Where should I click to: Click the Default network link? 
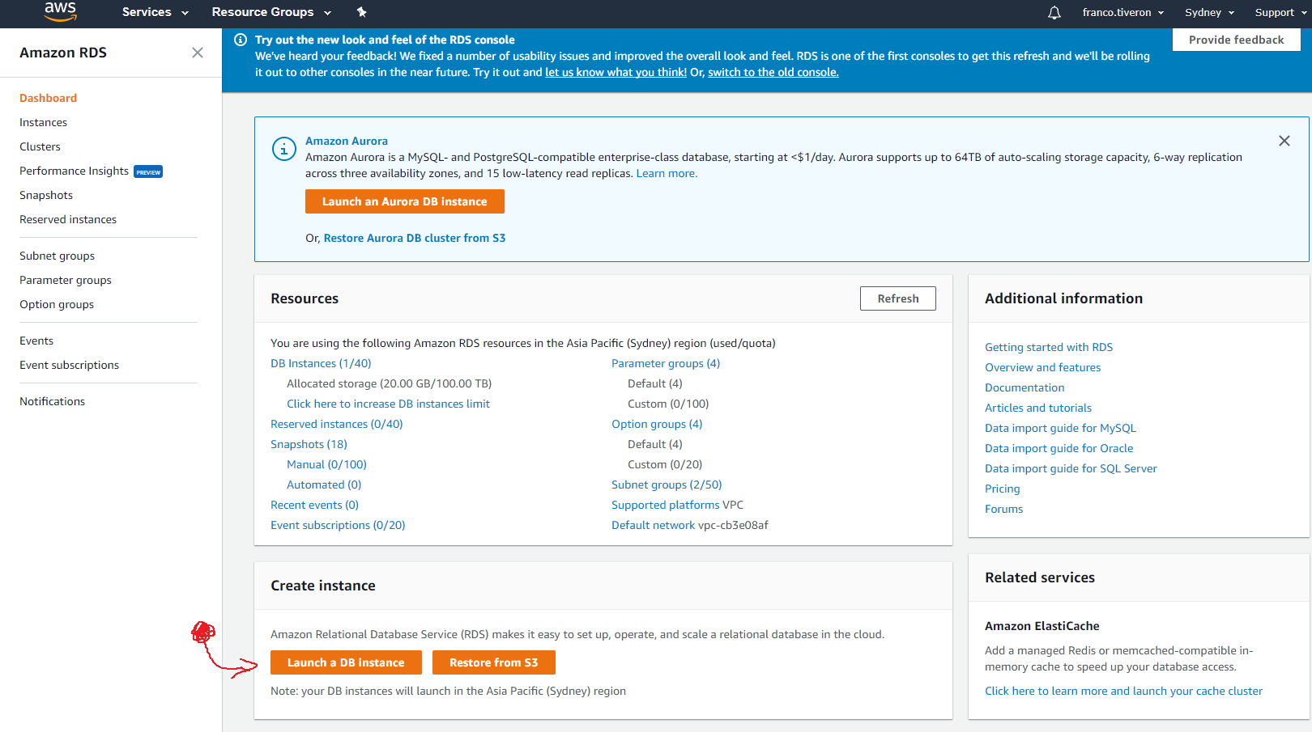click(x=654, y=525)
